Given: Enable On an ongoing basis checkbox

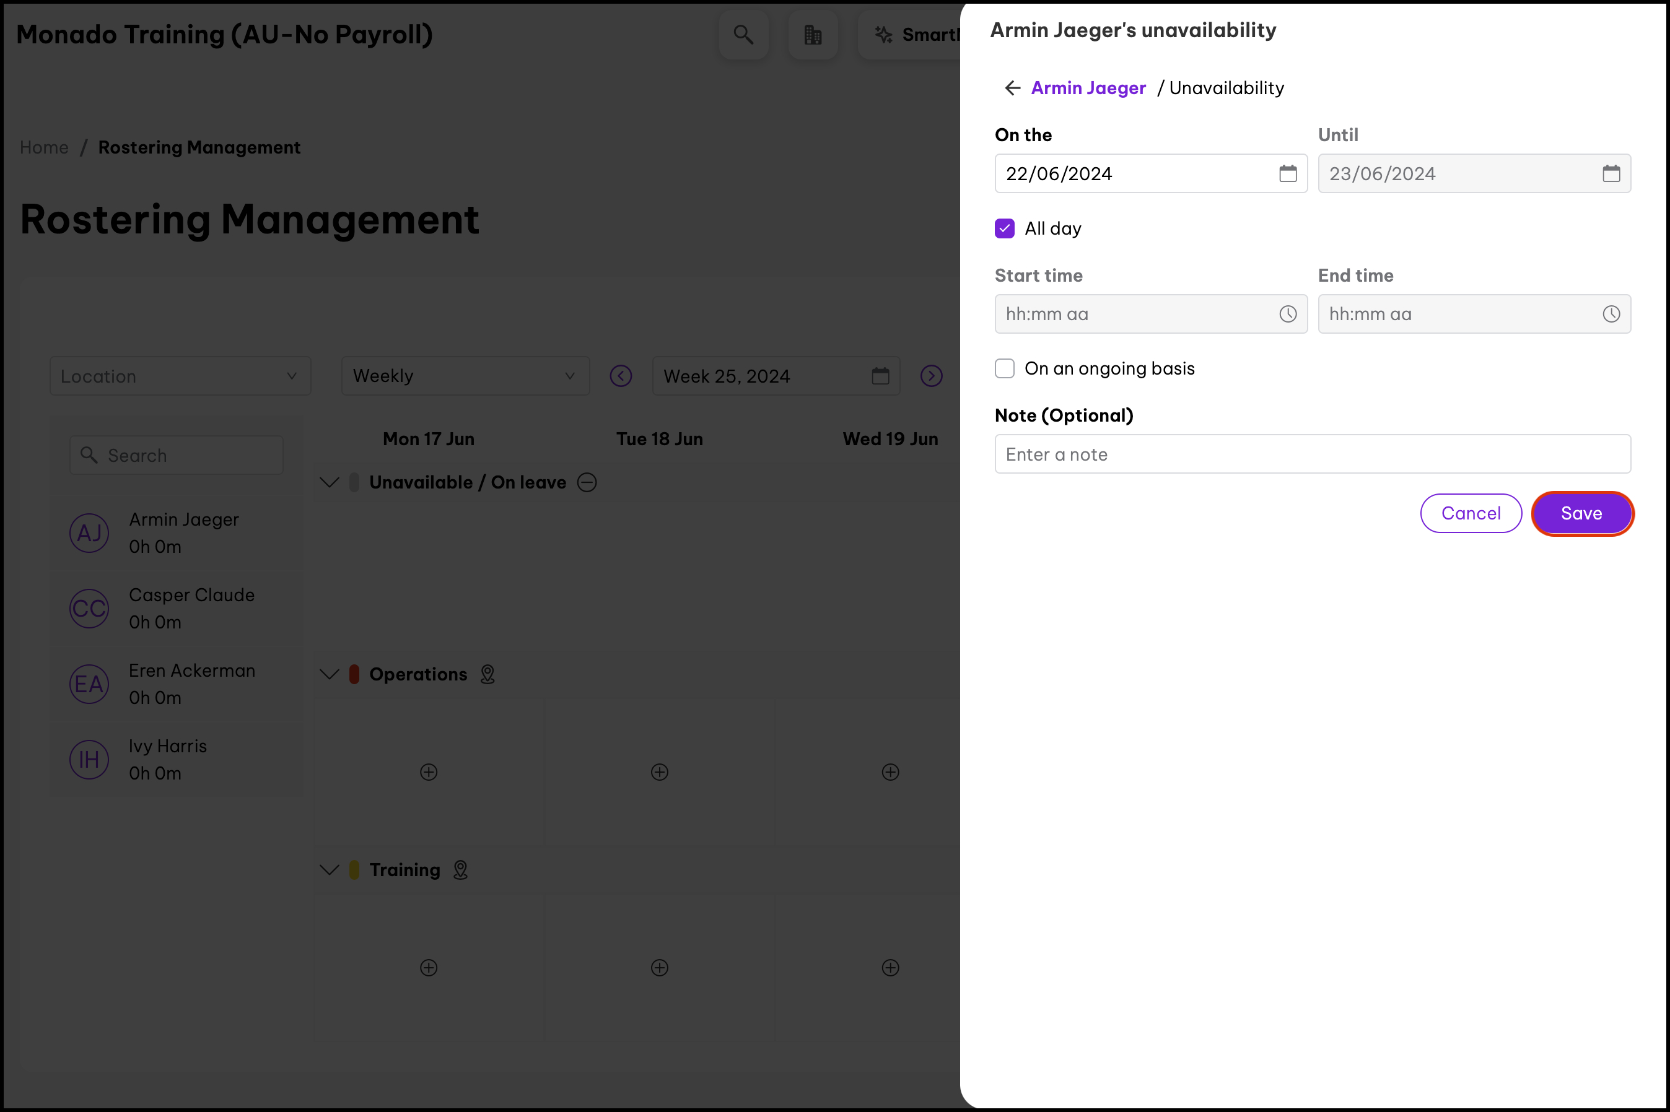Looking at the screenshot, I should (1005, 369).
